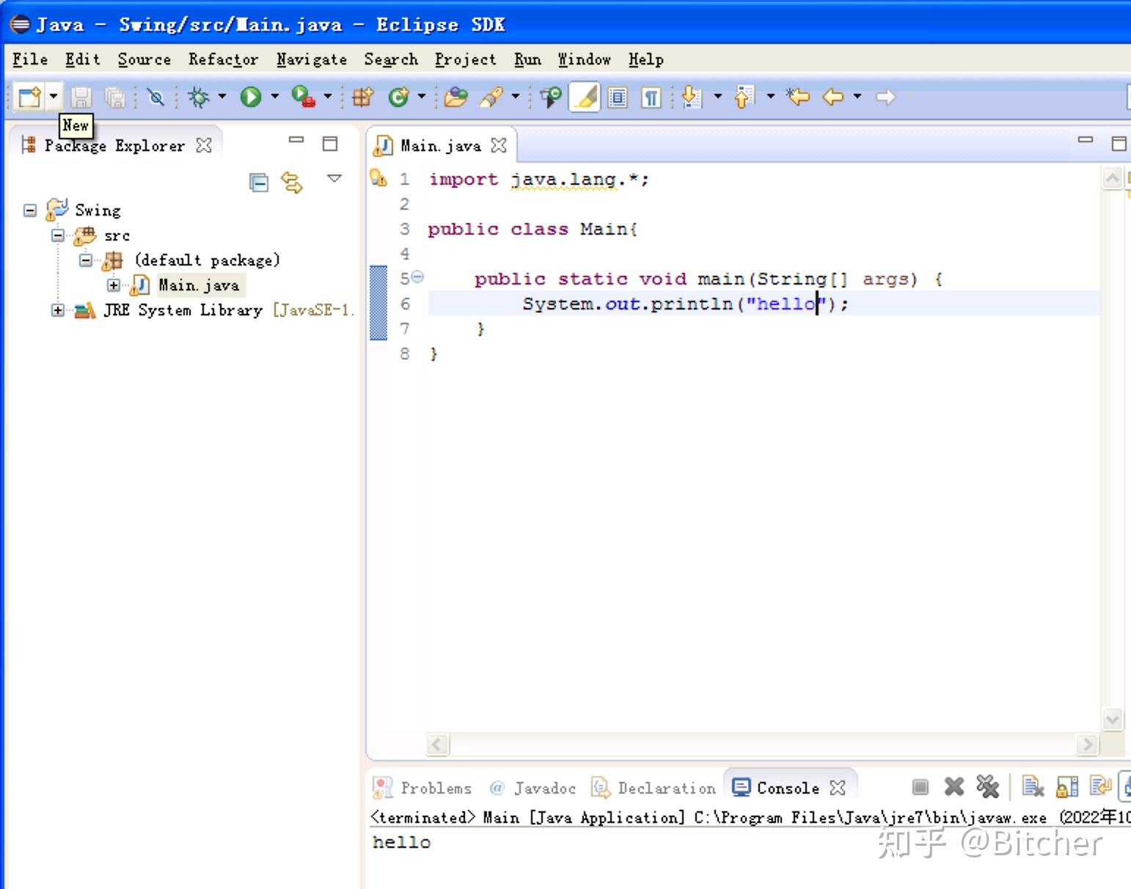Click the Next Annotation arrow icon
Image resolution: width=1131 pixels, height=889 pixels.
[692, 97]
